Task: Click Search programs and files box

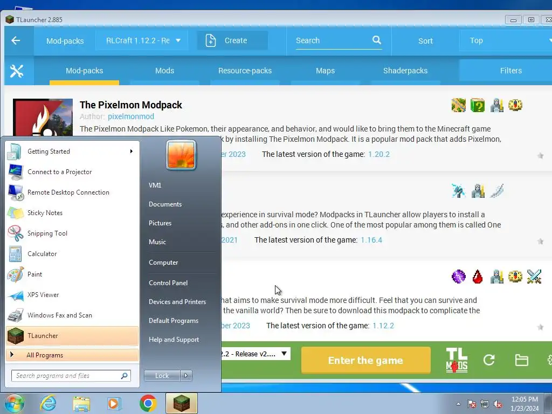Action: point(71,376)
